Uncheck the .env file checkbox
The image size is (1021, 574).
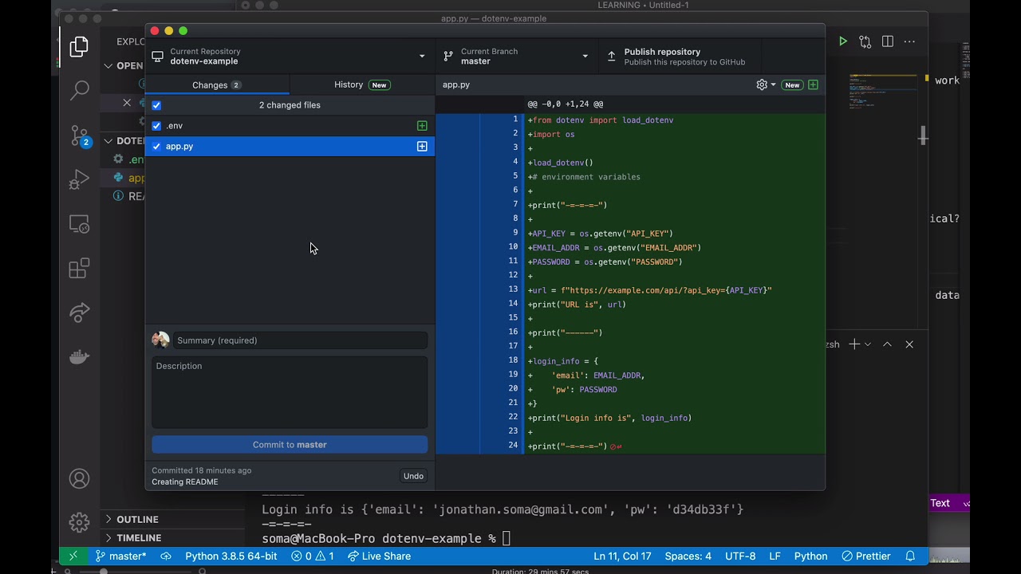156,126
